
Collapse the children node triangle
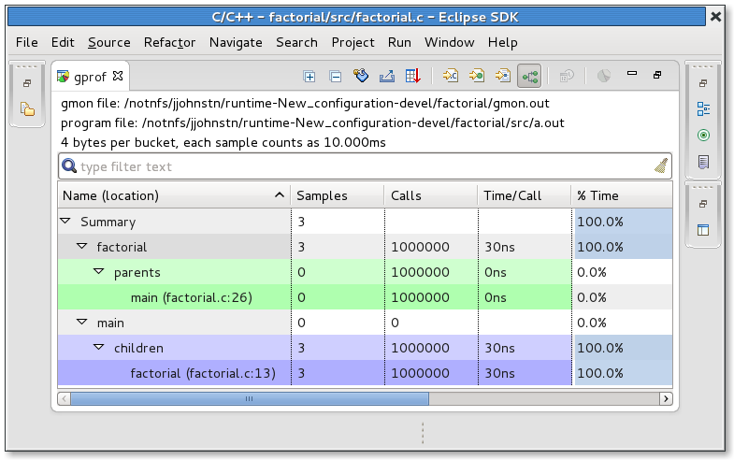99,347
